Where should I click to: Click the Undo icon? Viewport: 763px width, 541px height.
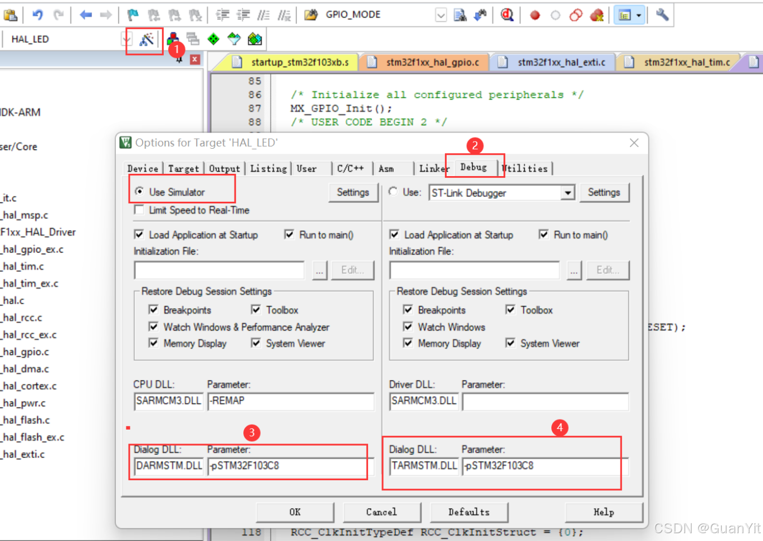[38, 14]
